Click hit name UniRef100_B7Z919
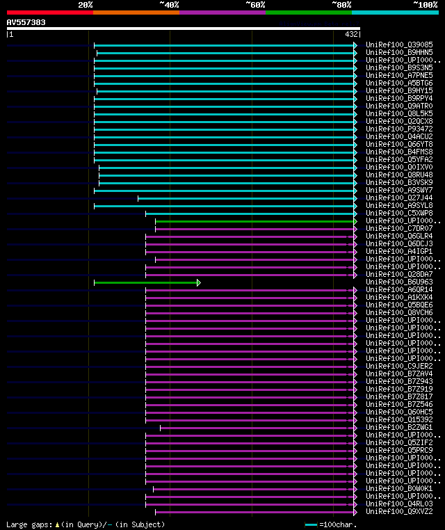445x530 pixels. (399, 389)
